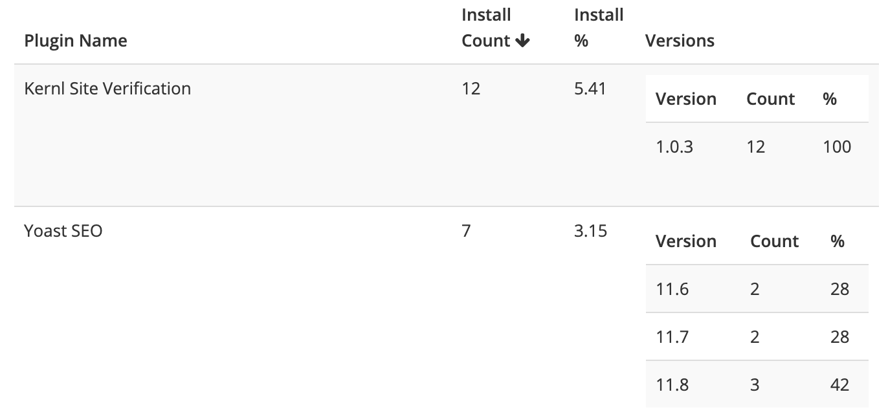Select version 11.8 in Yoast table
The width and height of the screenshot is (888, 414).
point(673,384)
